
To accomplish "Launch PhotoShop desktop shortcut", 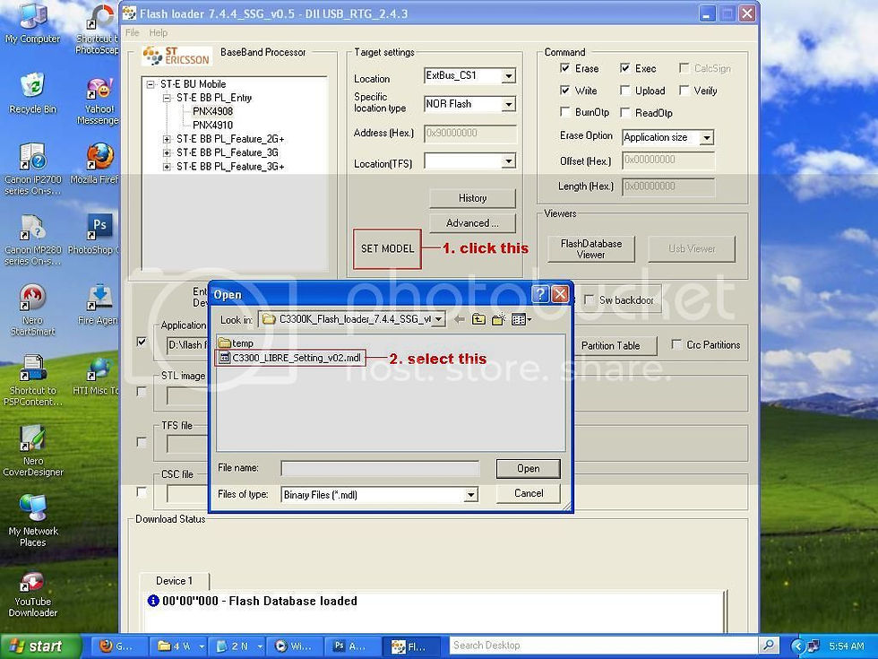I will coord(99,234).
